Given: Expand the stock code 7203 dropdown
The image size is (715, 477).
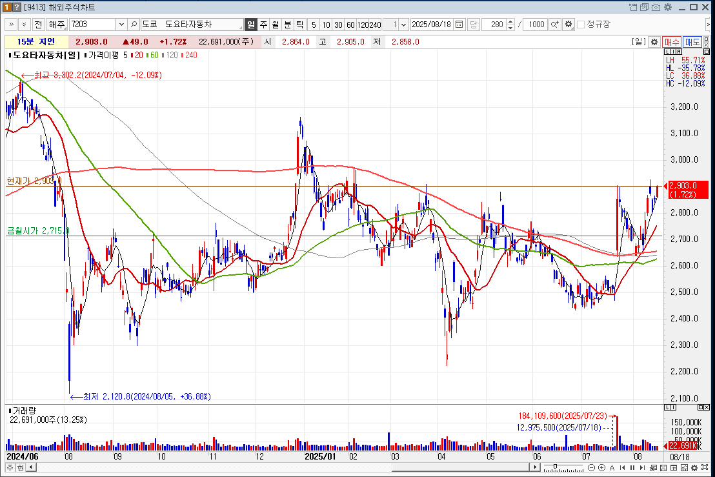Looking at the screenshot, I should pos(121,25).
